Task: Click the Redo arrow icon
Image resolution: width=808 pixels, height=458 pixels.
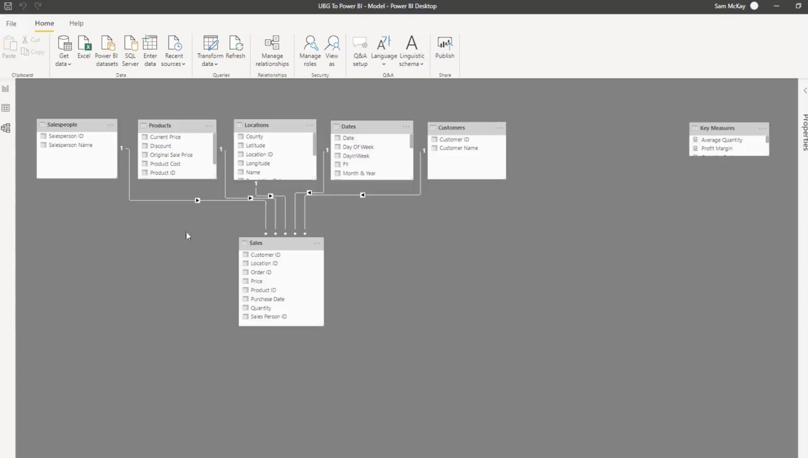Action: pos(38,6)
